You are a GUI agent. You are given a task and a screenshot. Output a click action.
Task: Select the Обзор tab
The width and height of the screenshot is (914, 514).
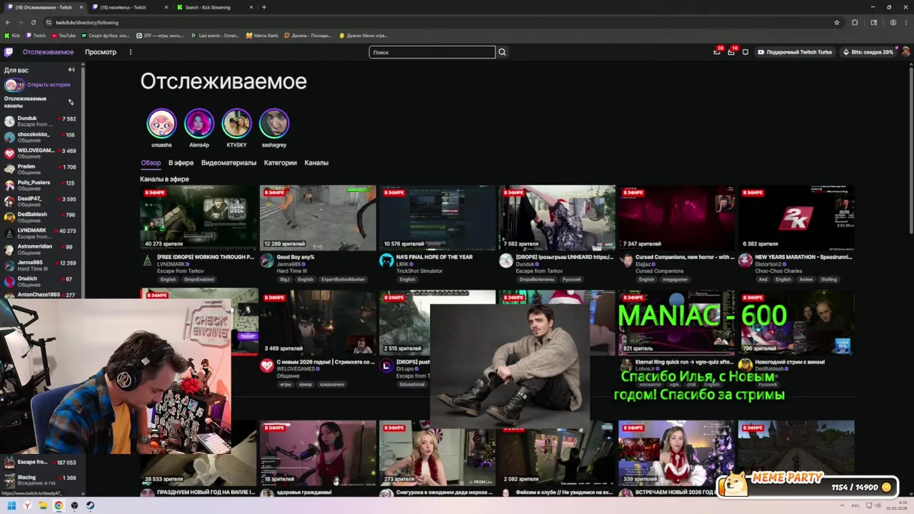151,163
